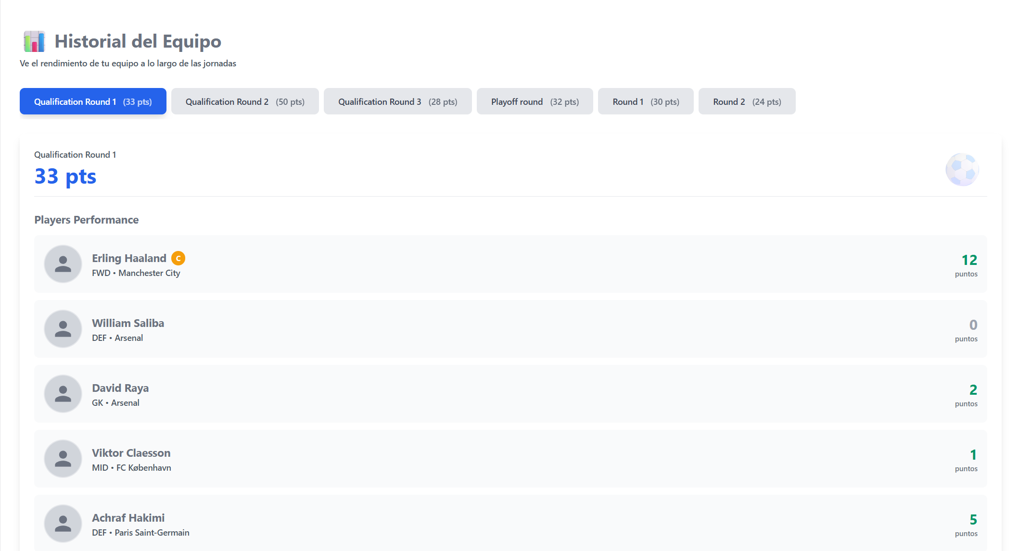Click the soccer ball icon
The height and width of the screenshot is (551, 1019).
962,170
